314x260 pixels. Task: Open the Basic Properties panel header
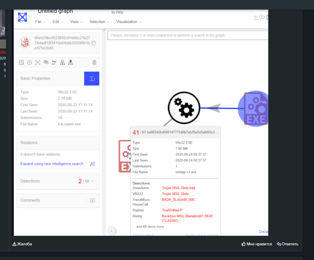coord(50,78)
